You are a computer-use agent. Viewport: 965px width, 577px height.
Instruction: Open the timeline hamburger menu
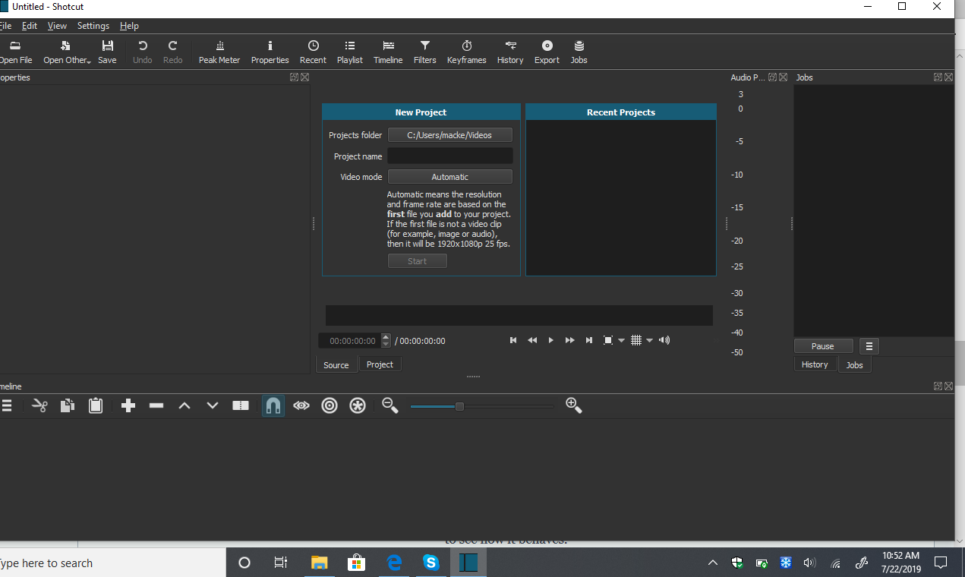coord(6,405)
